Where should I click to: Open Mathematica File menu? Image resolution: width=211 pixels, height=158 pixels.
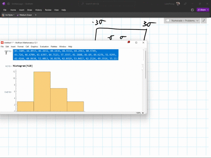point(2,47)
